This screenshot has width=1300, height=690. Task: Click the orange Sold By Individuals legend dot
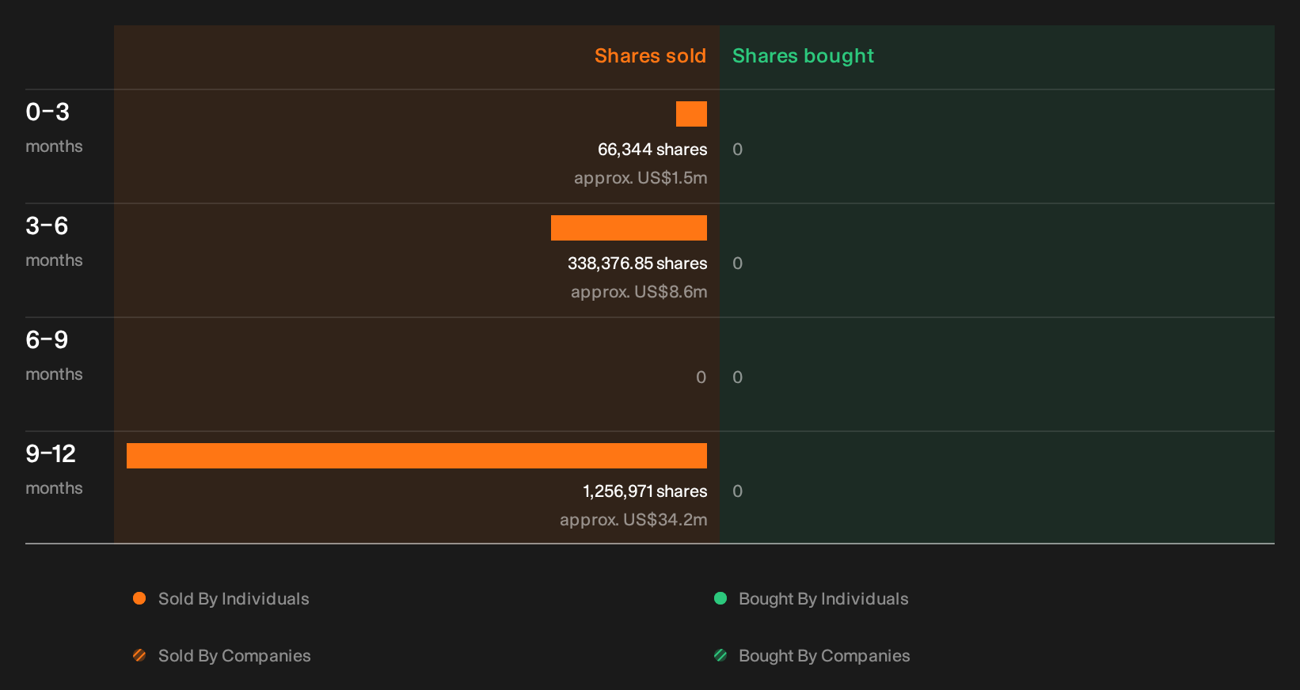pyautogui.click(x=139, y=598)
